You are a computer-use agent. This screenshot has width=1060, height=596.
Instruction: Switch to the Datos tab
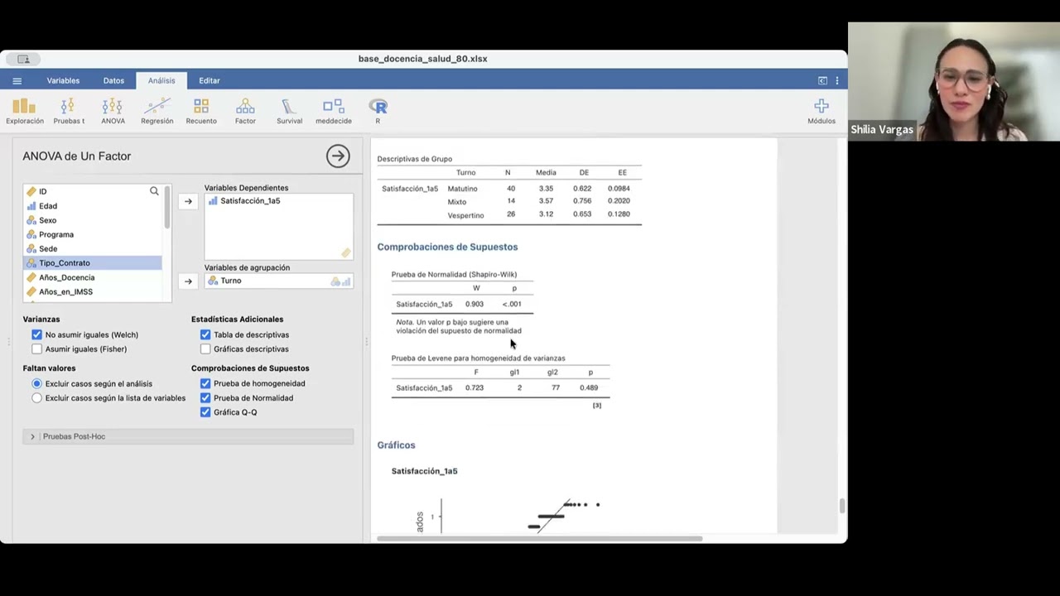113,80
